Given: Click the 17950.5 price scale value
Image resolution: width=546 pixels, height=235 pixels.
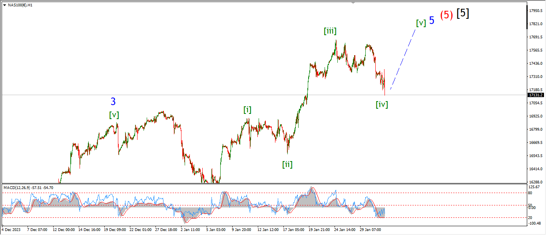Looking at the screenshot, I should coord(535,10).
